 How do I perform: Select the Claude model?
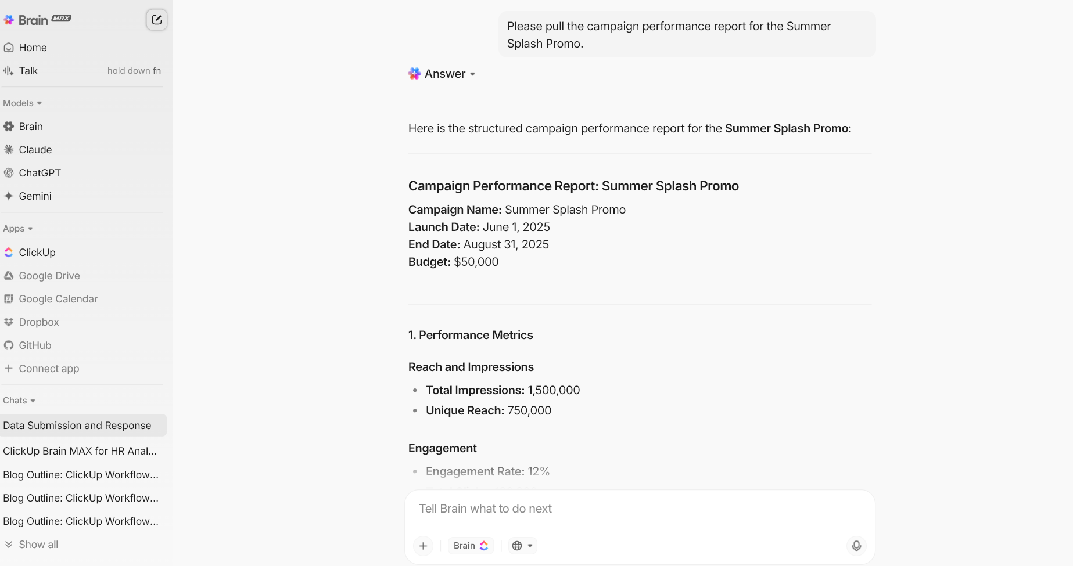coord(35,150)
